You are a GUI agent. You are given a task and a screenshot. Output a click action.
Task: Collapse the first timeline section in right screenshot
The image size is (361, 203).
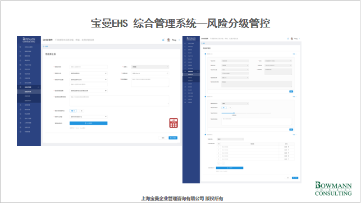(x=294, y=54)
